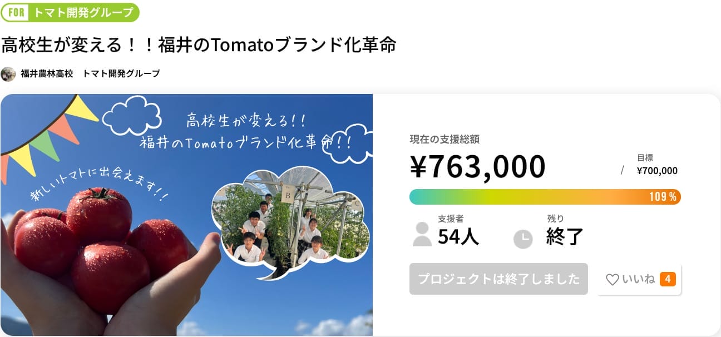Click the green FOR badge

coord(17,12)
